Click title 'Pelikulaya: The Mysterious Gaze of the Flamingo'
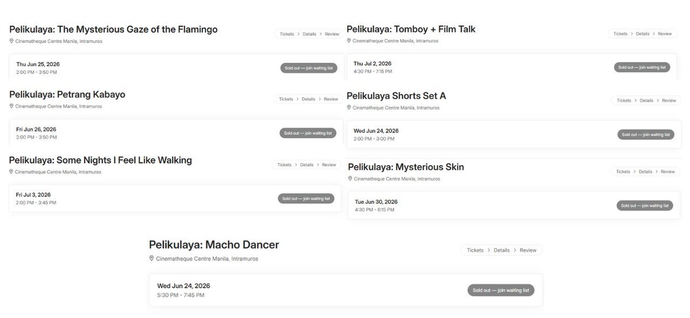 [113, 29]
